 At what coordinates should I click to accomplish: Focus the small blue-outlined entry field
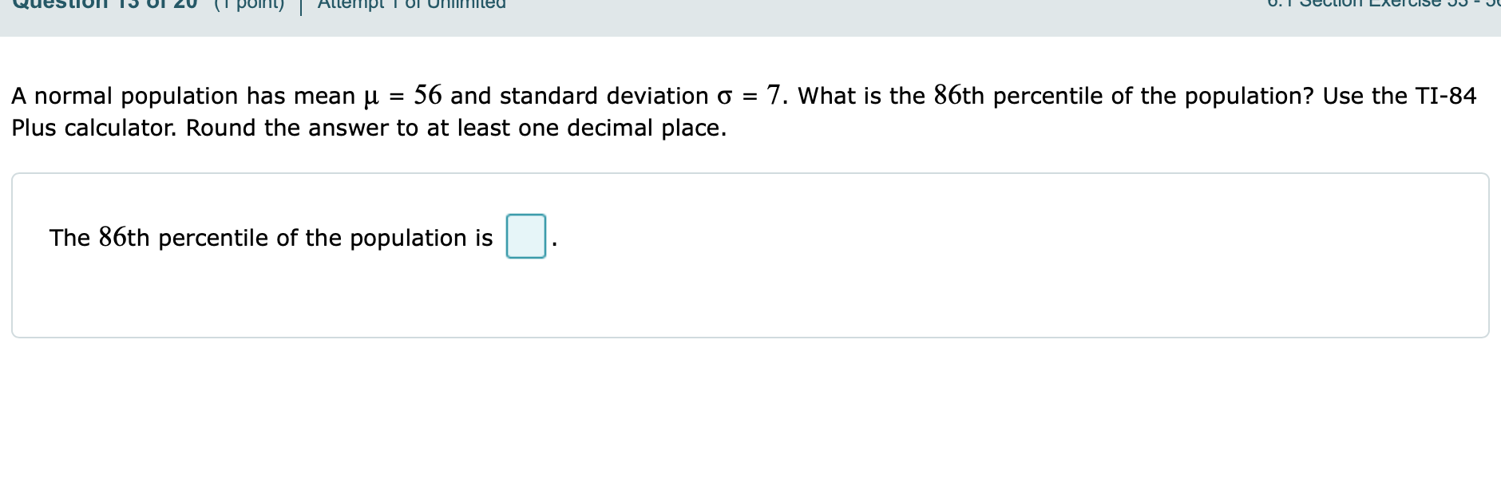(x=525, y=237)
